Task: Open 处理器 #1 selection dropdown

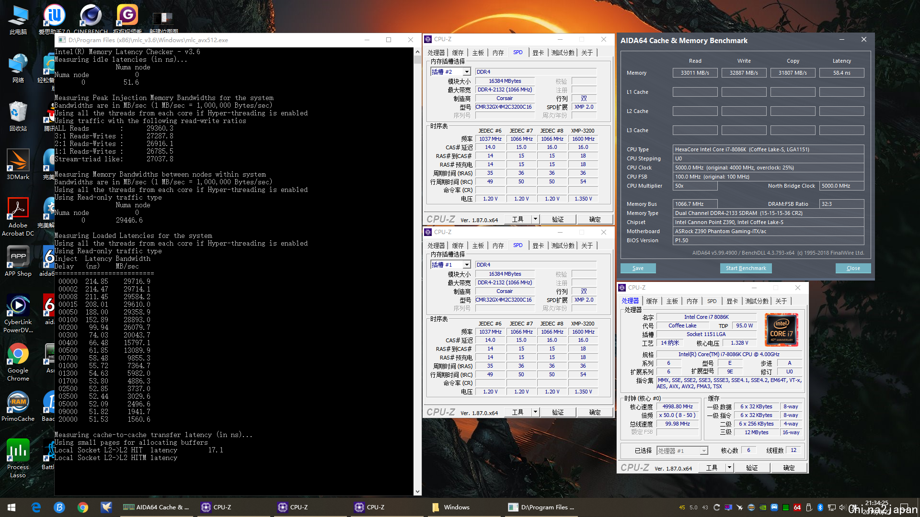Action: (x=682, y=451)
